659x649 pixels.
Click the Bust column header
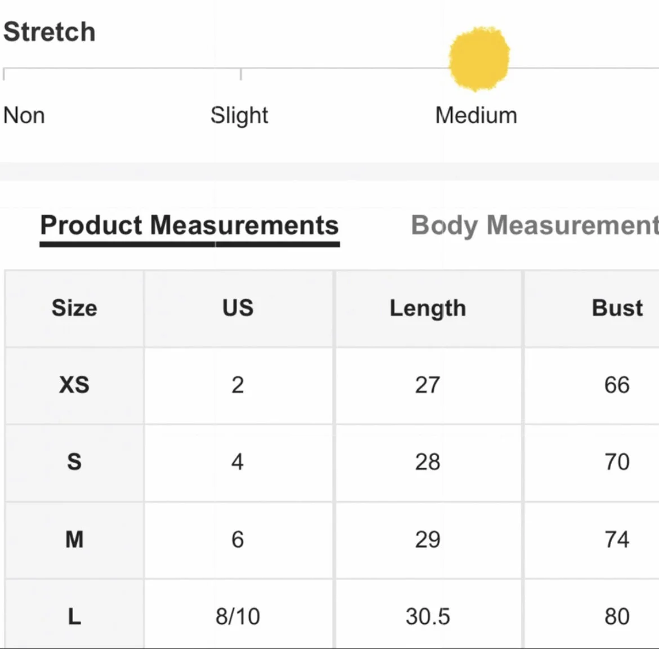pyautogui.click(x=617, y=308)
